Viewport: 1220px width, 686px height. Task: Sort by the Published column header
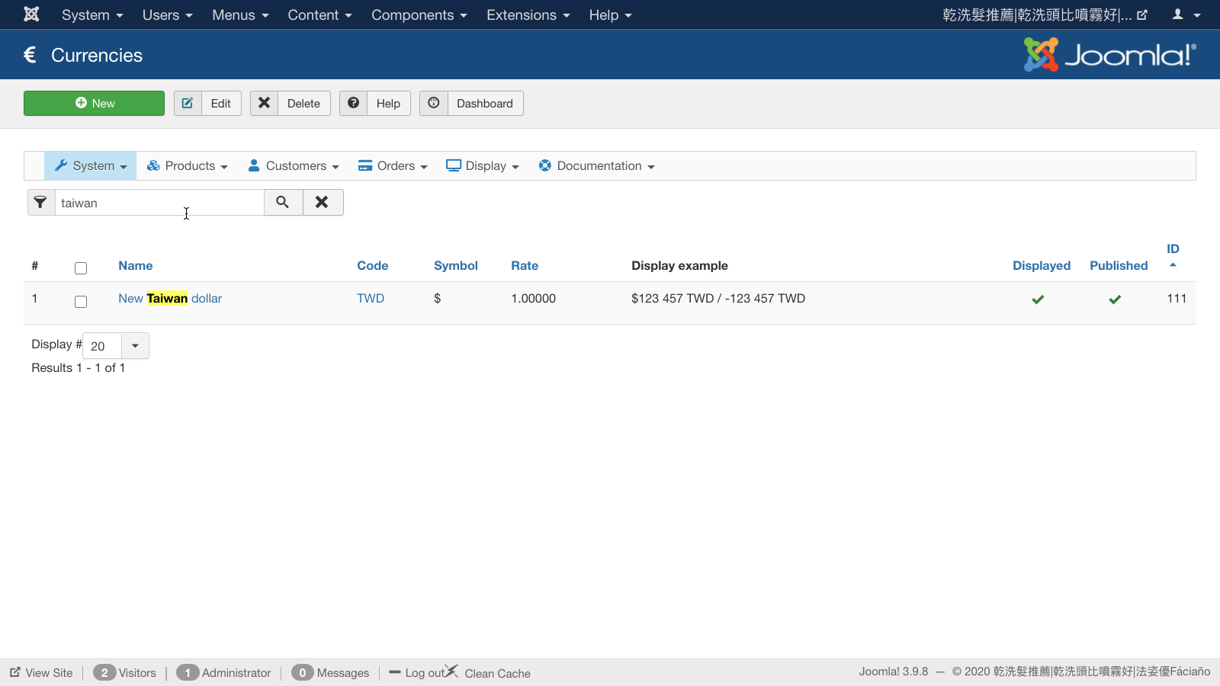tap(1119, 266)
